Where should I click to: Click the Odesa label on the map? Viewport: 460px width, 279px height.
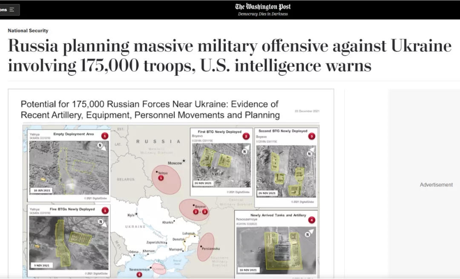pos(134,252)
